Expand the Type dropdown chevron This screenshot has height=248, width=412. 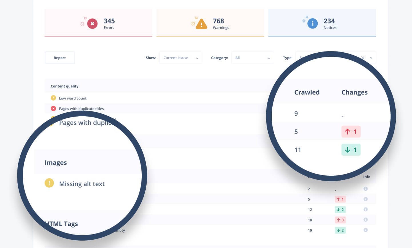point(371,58)
